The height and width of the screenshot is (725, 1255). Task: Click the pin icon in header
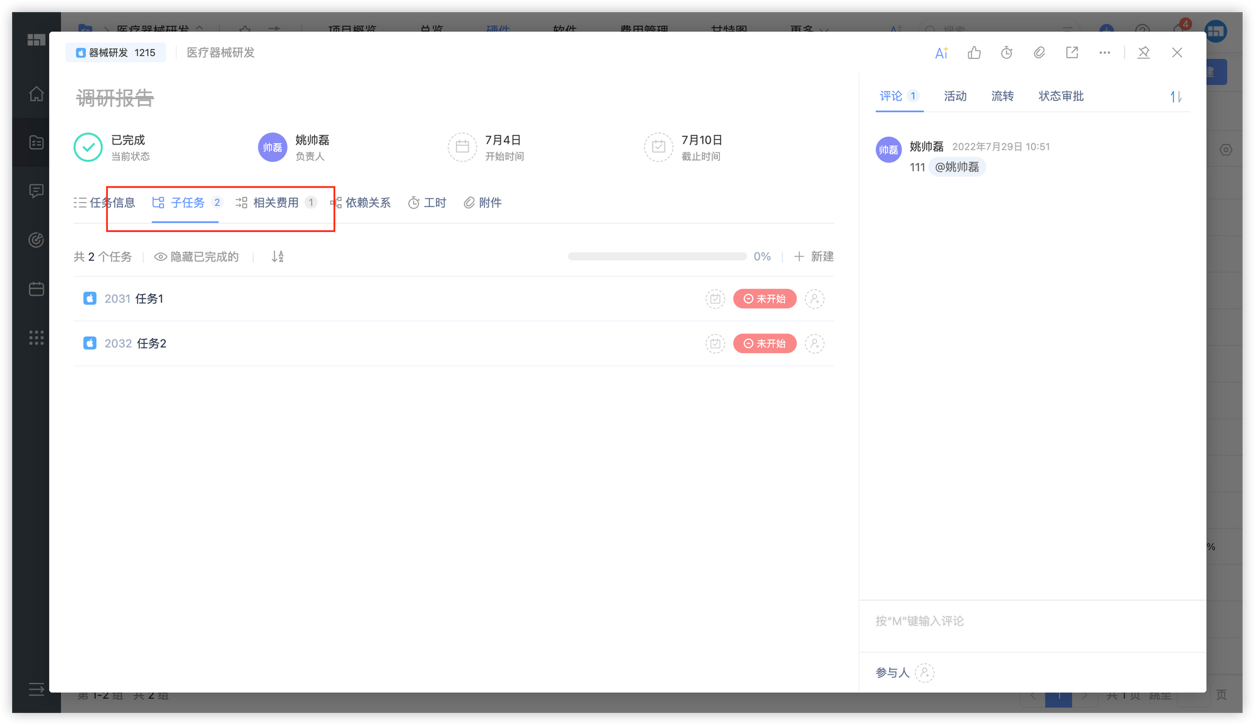click(x=1143, y=53)
